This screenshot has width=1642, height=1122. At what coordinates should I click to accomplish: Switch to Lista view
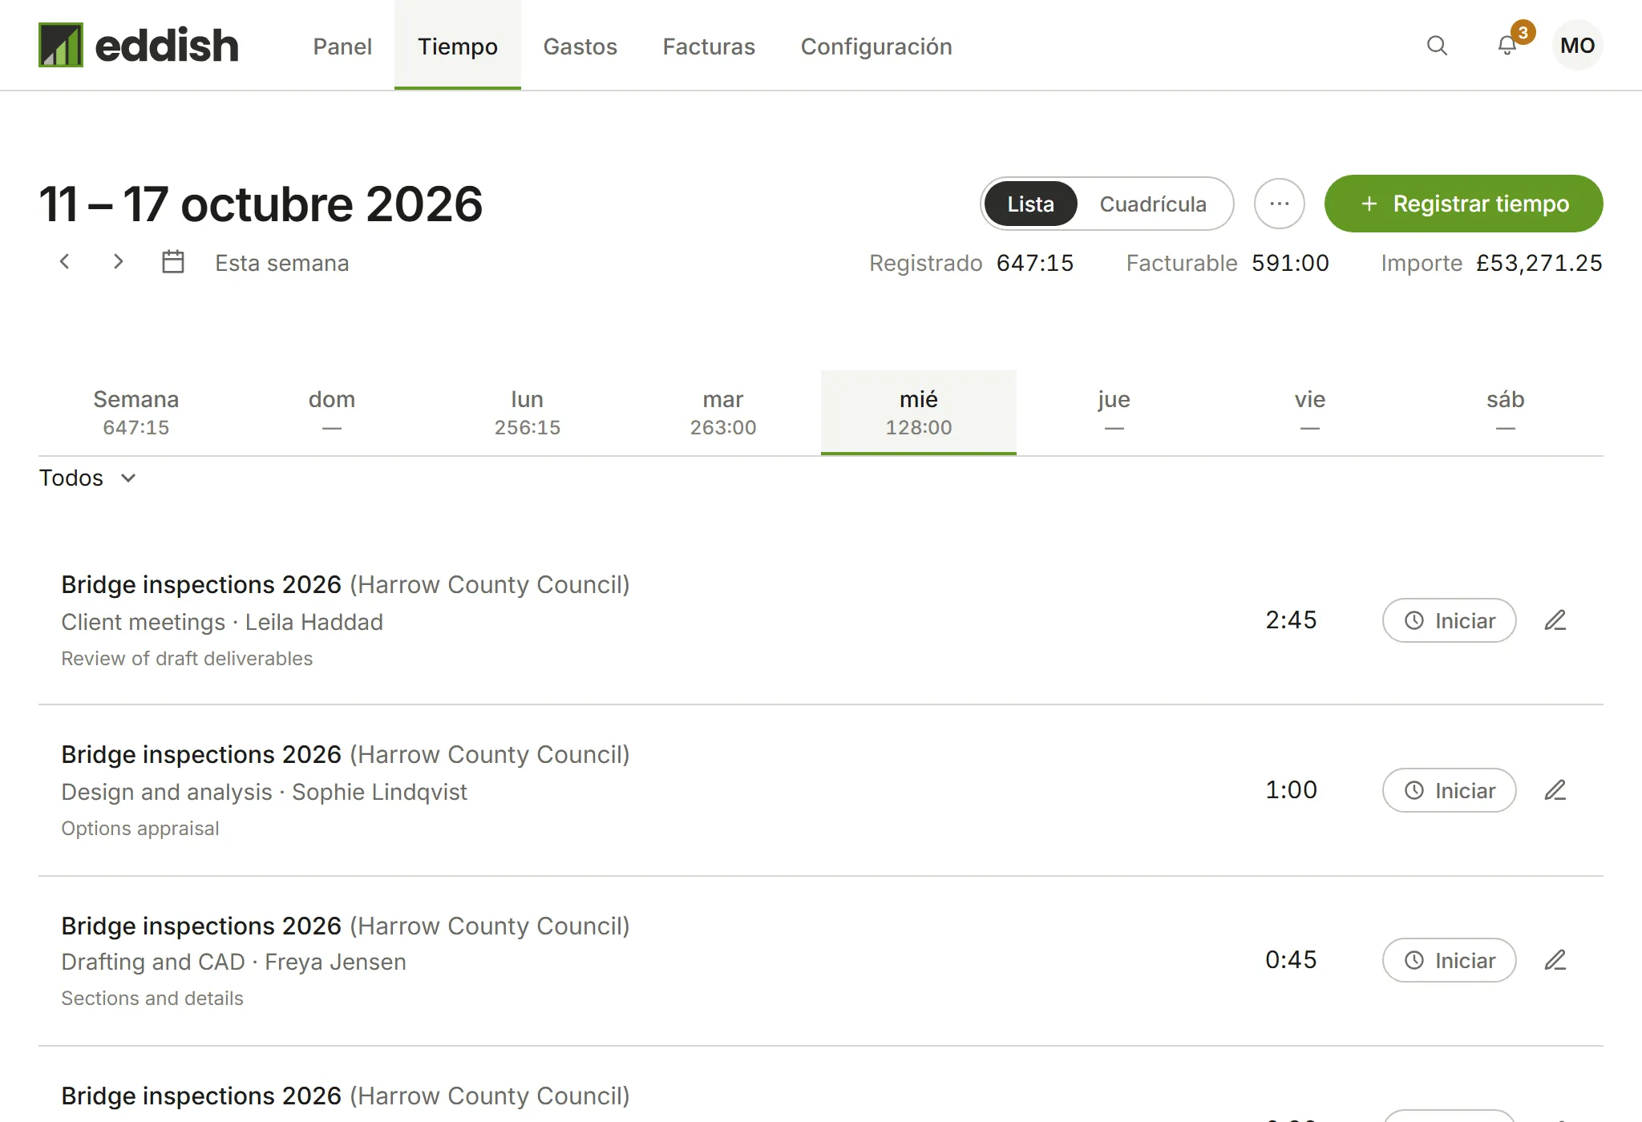tap(1030, 204)
